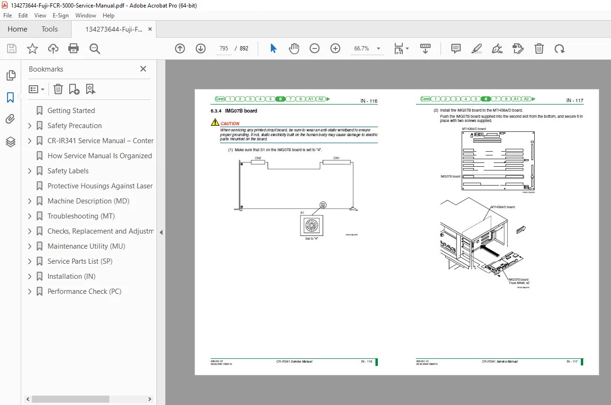This screenshot has width=611, height=405.
Task: Select the arrow selection tool
Action: tap(273, 49)
